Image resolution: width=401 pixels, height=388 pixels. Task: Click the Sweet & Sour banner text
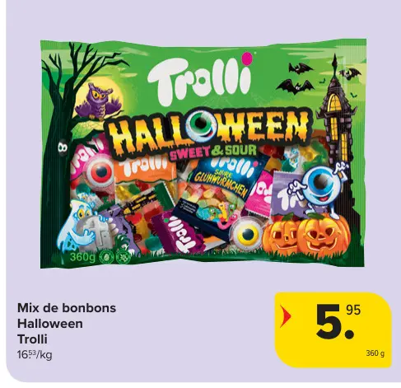212,151
